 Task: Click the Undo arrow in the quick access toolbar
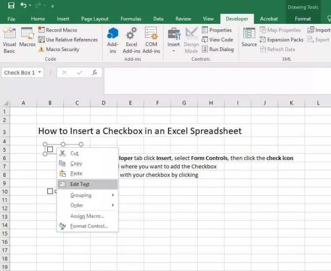(23, 5)
